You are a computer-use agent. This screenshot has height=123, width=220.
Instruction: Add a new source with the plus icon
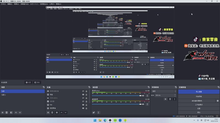pyautogui.click(x=48, y=113)
